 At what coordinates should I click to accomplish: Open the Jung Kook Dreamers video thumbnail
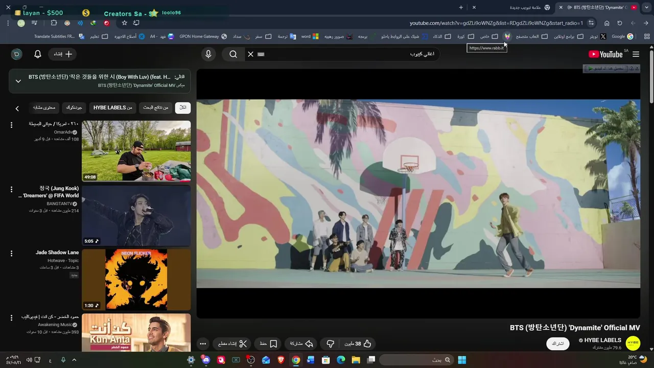[x=136, y=215]
